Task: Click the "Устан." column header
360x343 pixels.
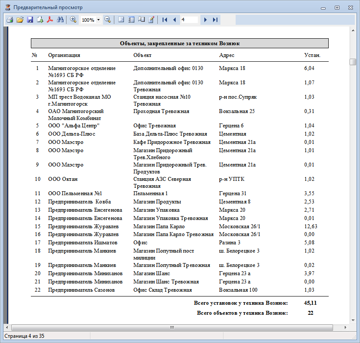Action: point(312,55)
